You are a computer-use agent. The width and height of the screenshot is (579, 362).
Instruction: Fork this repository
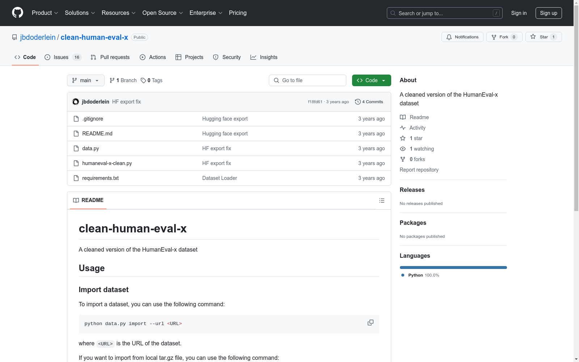pyautogui.click(x=504, y=37)
